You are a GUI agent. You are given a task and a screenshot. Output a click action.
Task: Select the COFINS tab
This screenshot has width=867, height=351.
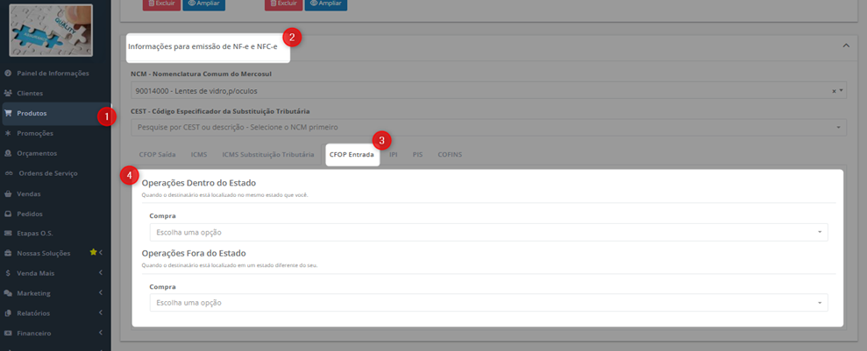tap(450, 155)
